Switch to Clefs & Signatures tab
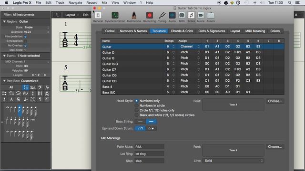The height and width of the screenshot is (171, 305). (x=212, y=31)
